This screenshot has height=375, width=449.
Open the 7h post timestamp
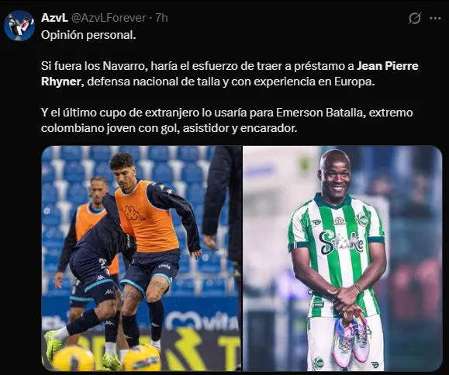(x=161, y=18)
